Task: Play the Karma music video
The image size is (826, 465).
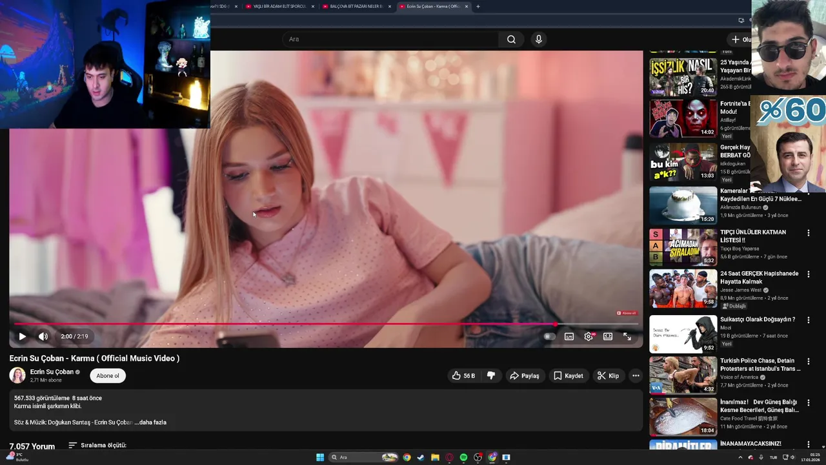Action: 22,336
